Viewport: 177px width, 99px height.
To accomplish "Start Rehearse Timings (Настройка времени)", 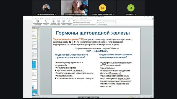I will pyautogui.click(x=64, y=23).
